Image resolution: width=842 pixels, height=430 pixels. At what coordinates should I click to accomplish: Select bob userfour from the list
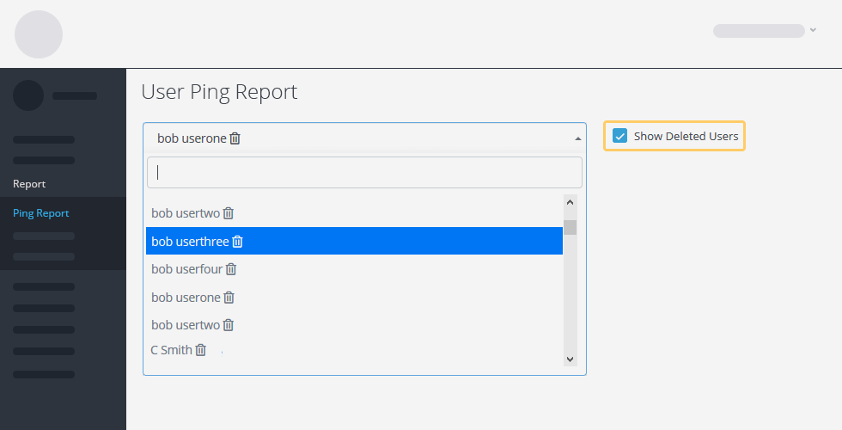tap(354, 268)
